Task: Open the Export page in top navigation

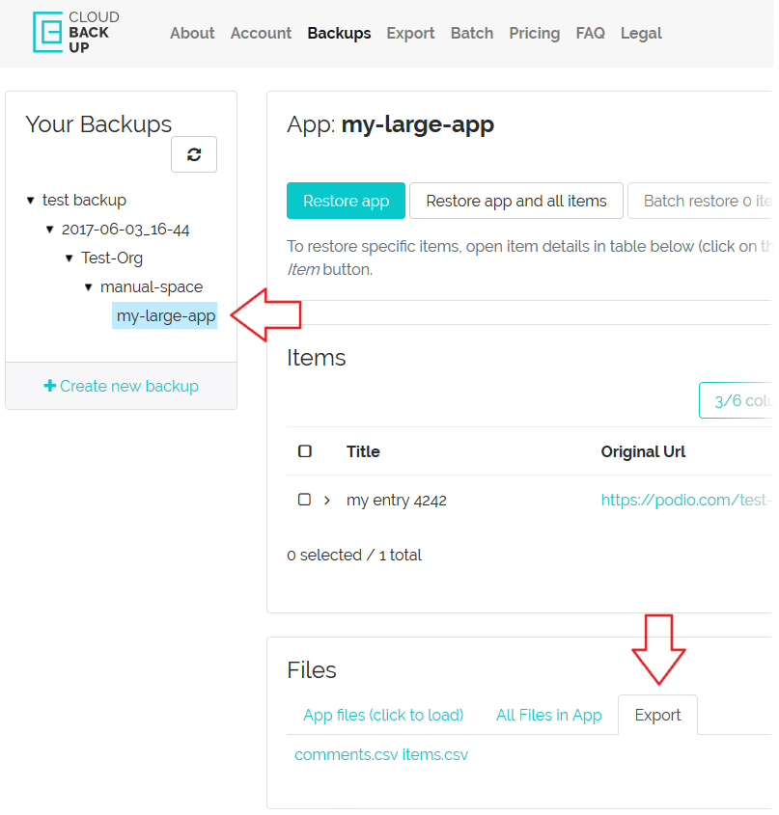Action: coord(410,33)
